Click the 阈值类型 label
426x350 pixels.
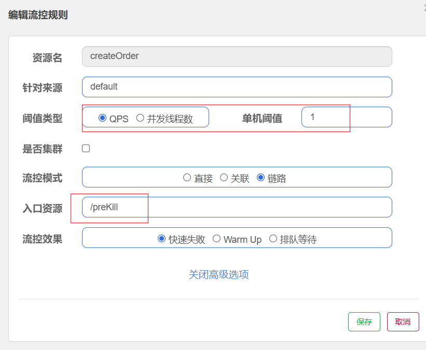(43, 119)
